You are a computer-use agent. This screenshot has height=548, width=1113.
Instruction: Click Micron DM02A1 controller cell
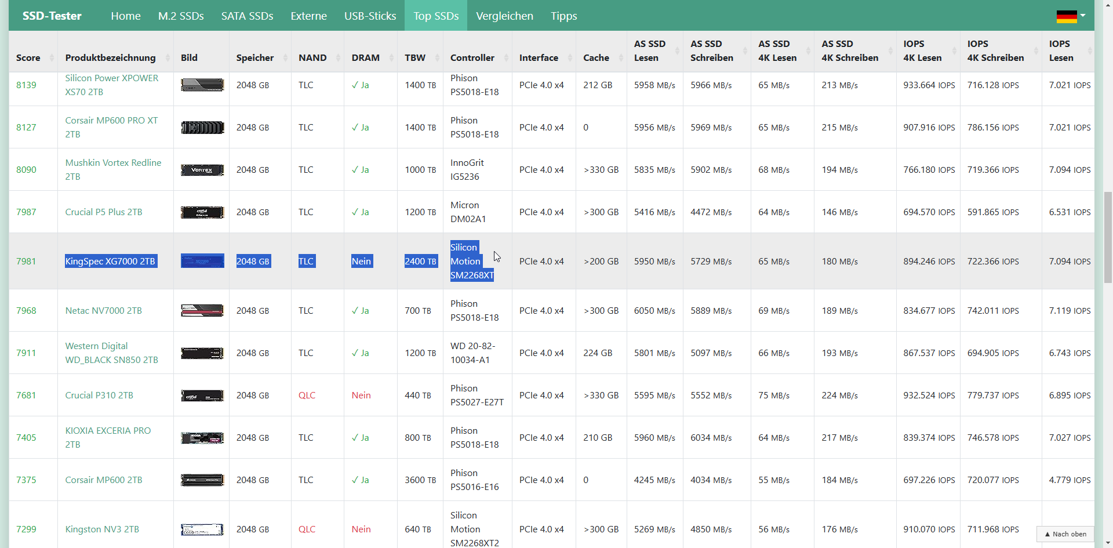pos(468,212)
